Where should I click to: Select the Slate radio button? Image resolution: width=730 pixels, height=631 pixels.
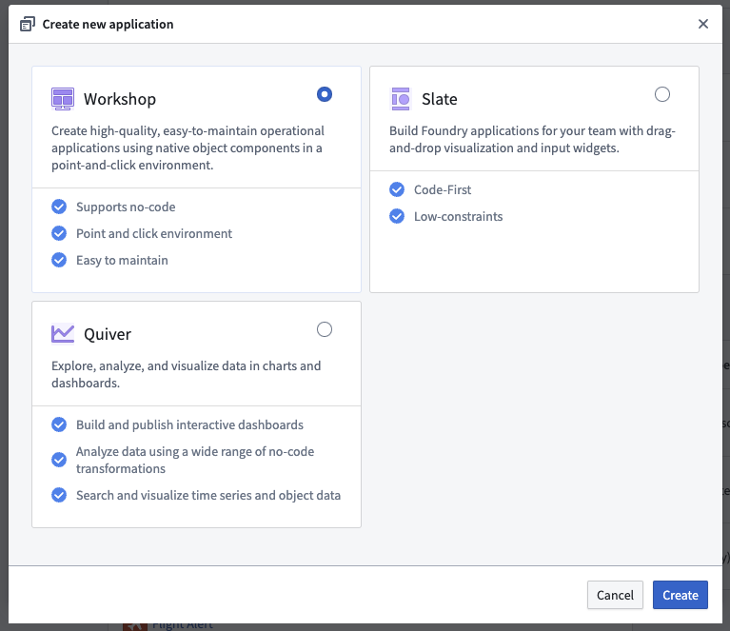(x=662, y=94)
